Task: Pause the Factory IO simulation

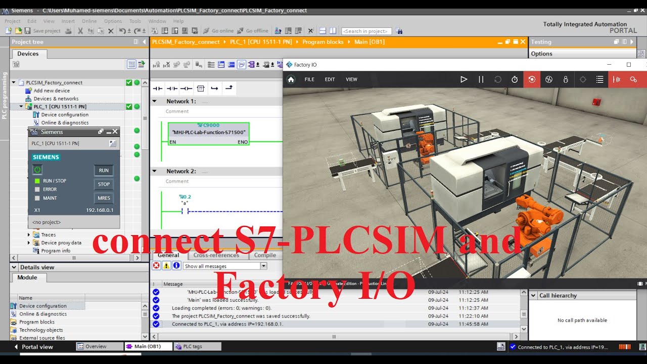Action: (x=481, y=79)
